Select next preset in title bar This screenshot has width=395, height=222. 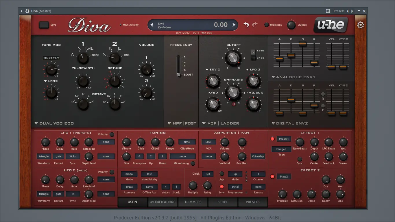pos(352,11)
